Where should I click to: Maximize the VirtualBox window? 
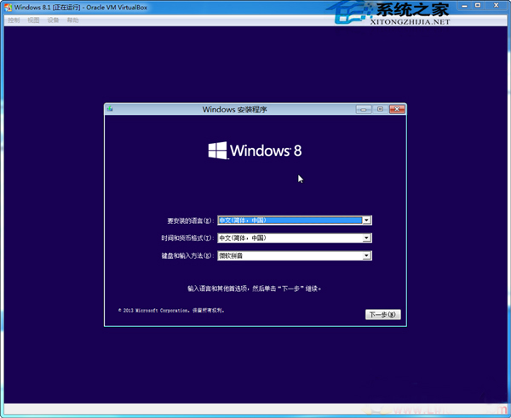pos(478,6)
